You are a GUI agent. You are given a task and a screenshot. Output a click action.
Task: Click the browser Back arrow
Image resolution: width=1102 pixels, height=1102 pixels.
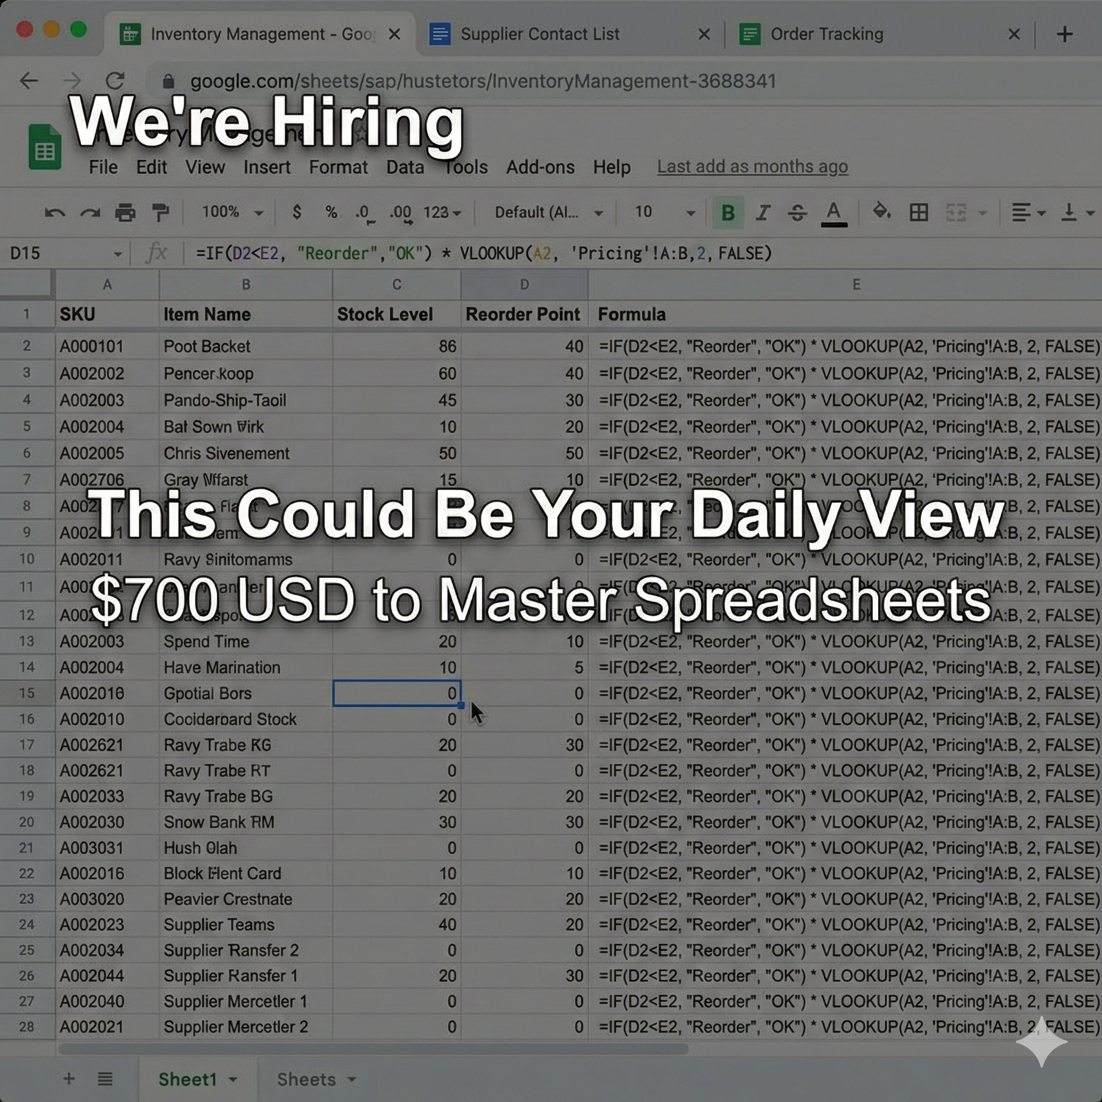29,81
